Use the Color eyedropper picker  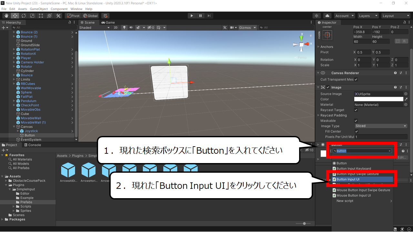(x=406, y=99)
